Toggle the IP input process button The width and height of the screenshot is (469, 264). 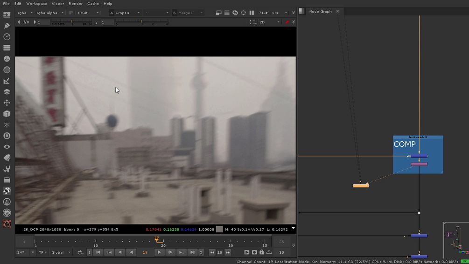pos(70,13)
